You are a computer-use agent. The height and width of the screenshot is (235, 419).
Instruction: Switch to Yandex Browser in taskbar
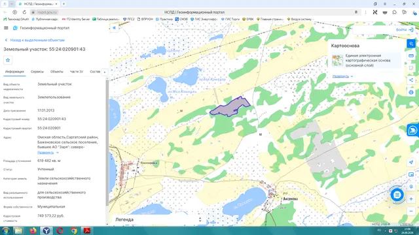(46, 230)
